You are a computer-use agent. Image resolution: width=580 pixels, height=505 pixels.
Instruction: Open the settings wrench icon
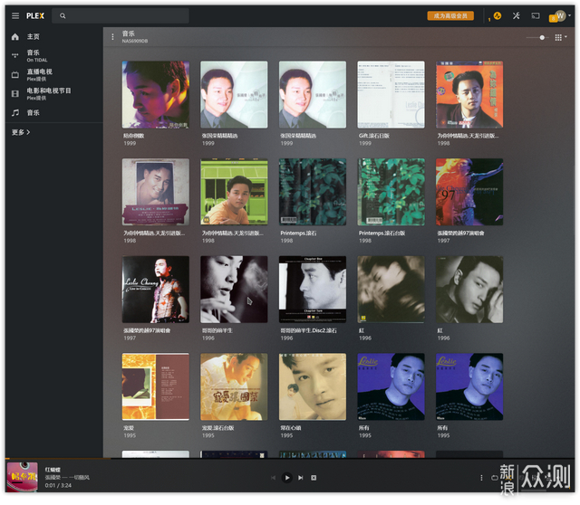click(516, 15)
